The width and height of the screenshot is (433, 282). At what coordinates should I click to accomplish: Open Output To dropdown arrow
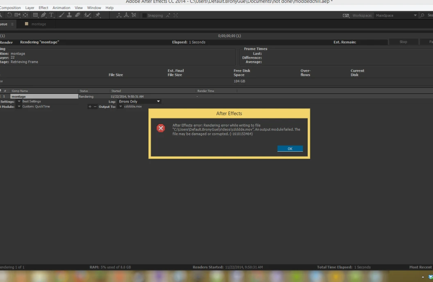(121, 107)
